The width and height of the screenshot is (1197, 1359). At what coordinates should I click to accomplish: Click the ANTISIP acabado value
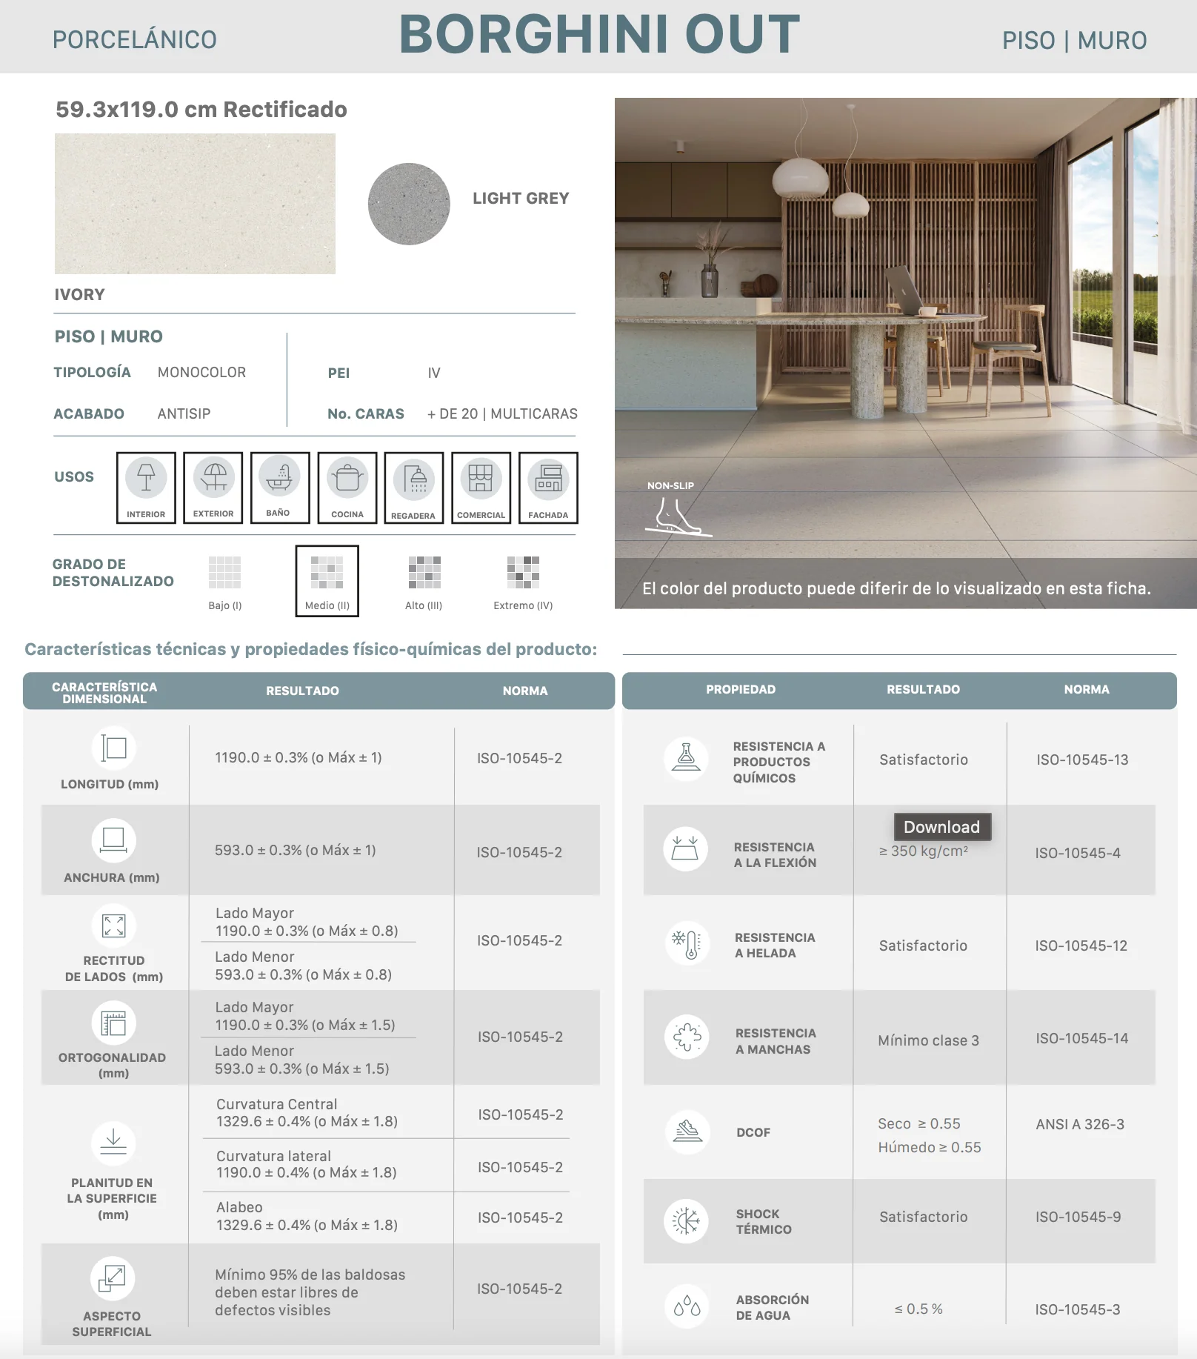tap(184, 414)
